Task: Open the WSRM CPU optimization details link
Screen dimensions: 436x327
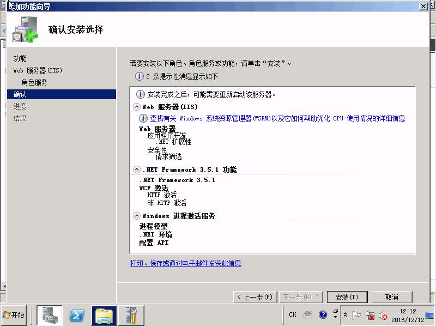Action: click(x=277, y=118)
